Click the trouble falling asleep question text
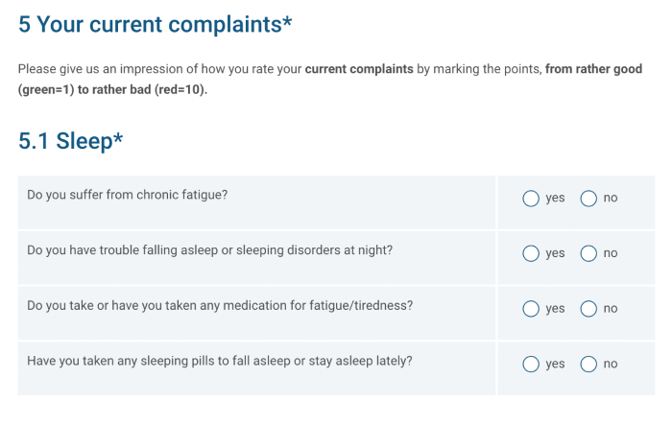 pos(209,250)
